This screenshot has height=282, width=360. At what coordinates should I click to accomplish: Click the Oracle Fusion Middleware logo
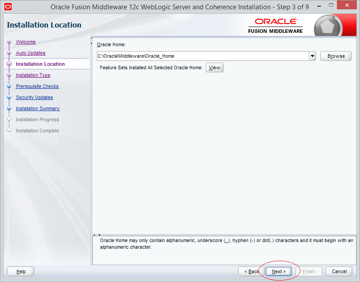coord(275,26)
